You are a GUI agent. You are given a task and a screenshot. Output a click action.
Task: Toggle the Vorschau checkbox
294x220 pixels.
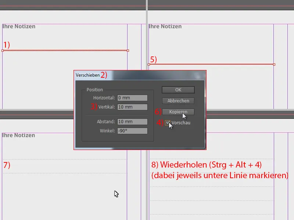168,123
